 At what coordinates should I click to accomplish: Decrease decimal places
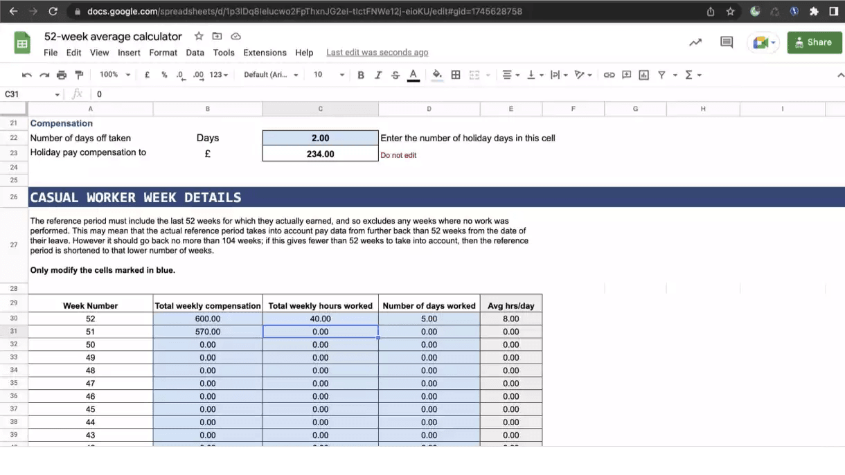click(x=180, y=75)
